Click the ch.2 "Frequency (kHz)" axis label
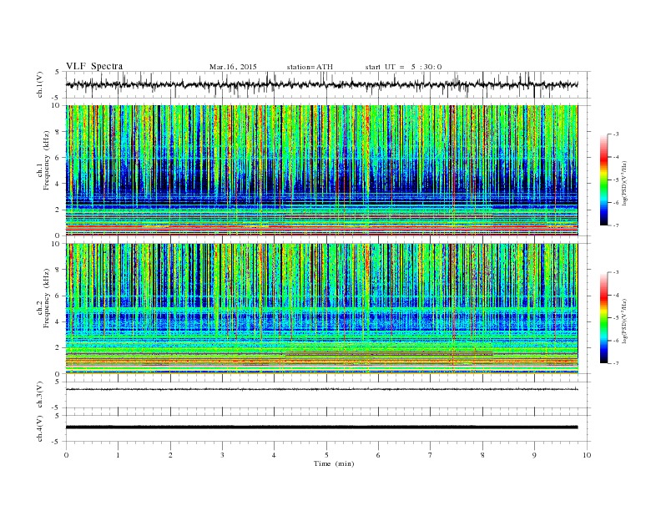The height and width of the screenshot is (511, 661). click(x=47, y=297)
